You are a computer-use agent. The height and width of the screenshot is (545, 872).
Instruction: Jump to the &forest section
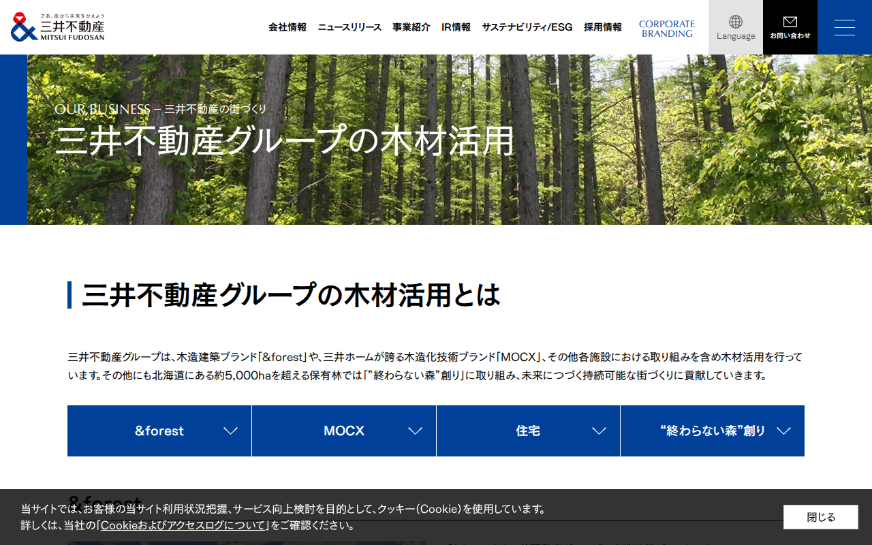click(159, 431)
